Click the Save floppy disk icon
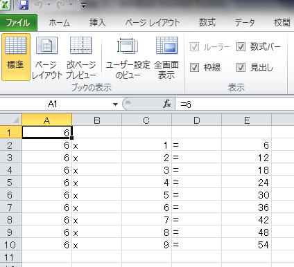The height and width of the screenshot is (267, 294). (24, 5)
